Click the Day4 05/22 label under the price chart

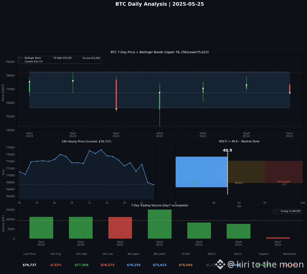[159, 135]
